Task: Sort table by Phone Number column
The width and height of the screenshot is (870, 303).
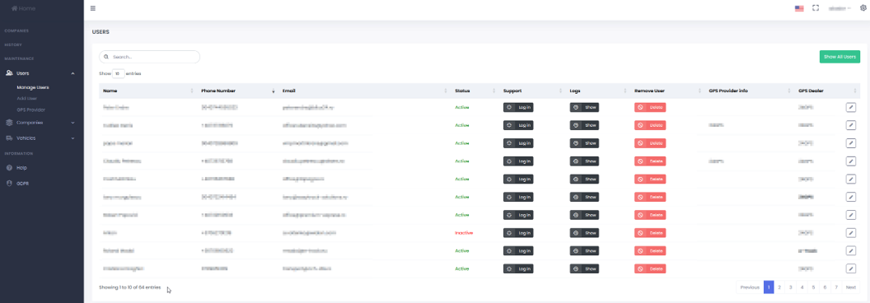Action: (237, 91)
